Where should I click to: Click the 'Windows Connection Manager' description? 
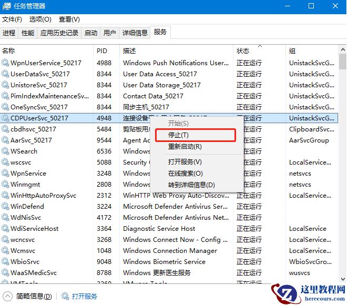pyautogui.click(x=170, y=251)
